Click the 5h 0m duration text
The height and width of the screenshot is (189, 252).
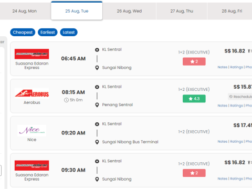coord(76,100)
